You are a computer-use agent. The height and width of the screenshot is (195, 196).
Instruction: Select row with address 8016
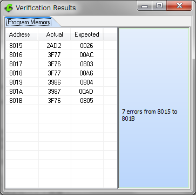[x=61, y=55]
